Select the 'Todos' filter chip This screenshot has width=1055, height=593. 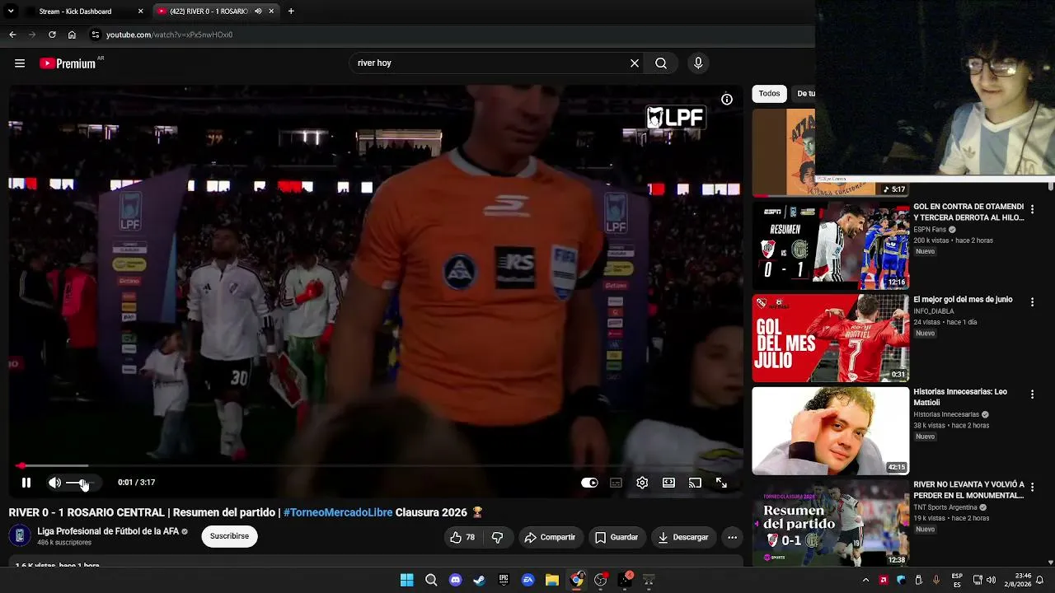tap(769, 94)
